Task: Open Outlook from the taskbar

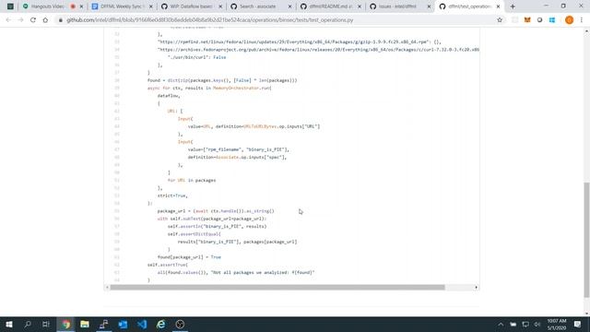Action: pos(123,324)
